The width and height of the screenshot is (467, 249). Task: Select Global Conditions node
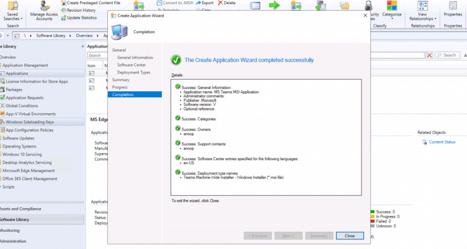22,106
